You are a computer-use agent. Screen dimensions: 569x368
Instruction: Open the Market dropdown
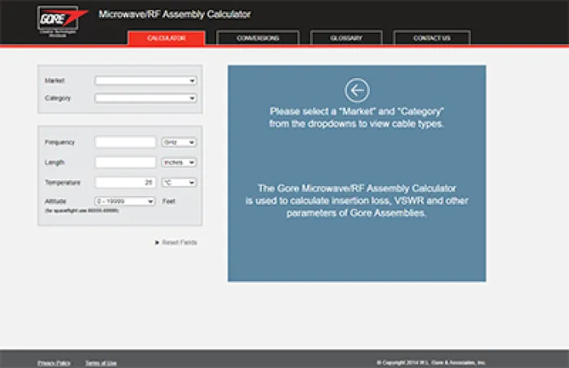146,80
